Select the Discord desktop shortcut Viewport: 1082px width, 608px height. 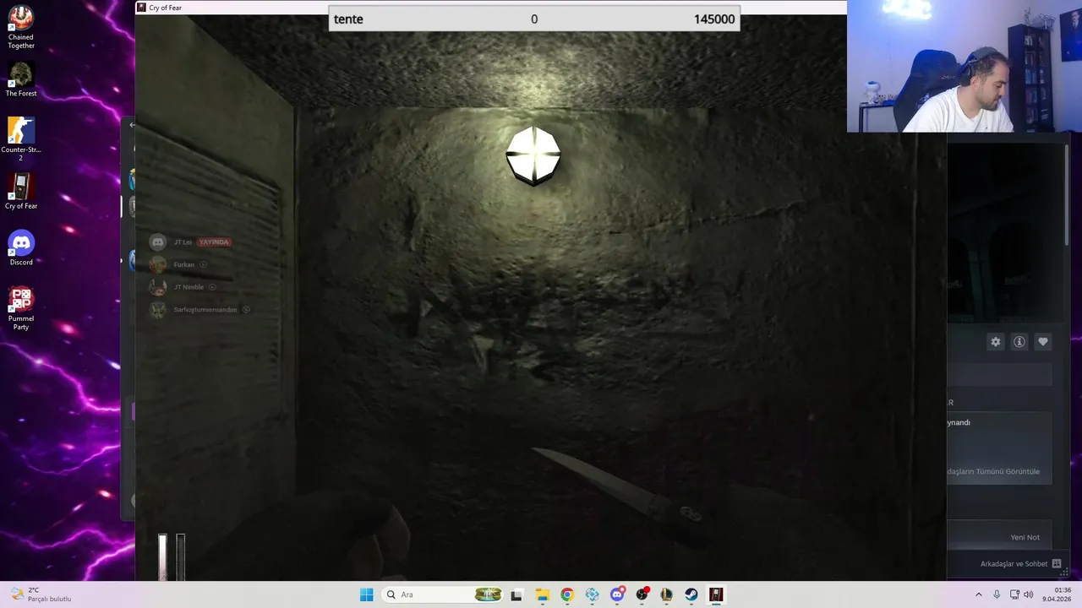[x=20, y=248]
